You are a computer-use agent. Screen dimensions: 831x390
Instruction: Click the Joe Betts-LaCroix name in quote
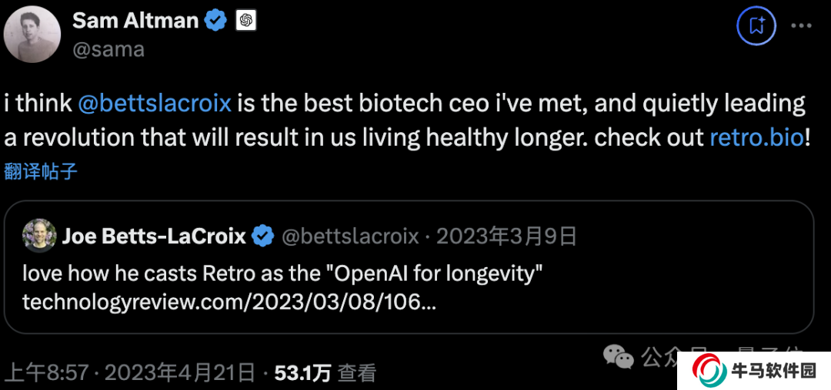(x=154, y=236)
